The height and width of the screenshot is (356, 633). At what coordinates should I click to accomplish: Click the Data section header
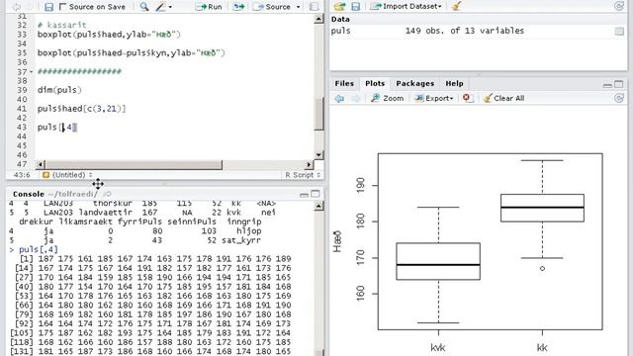(x=340, y=19)
